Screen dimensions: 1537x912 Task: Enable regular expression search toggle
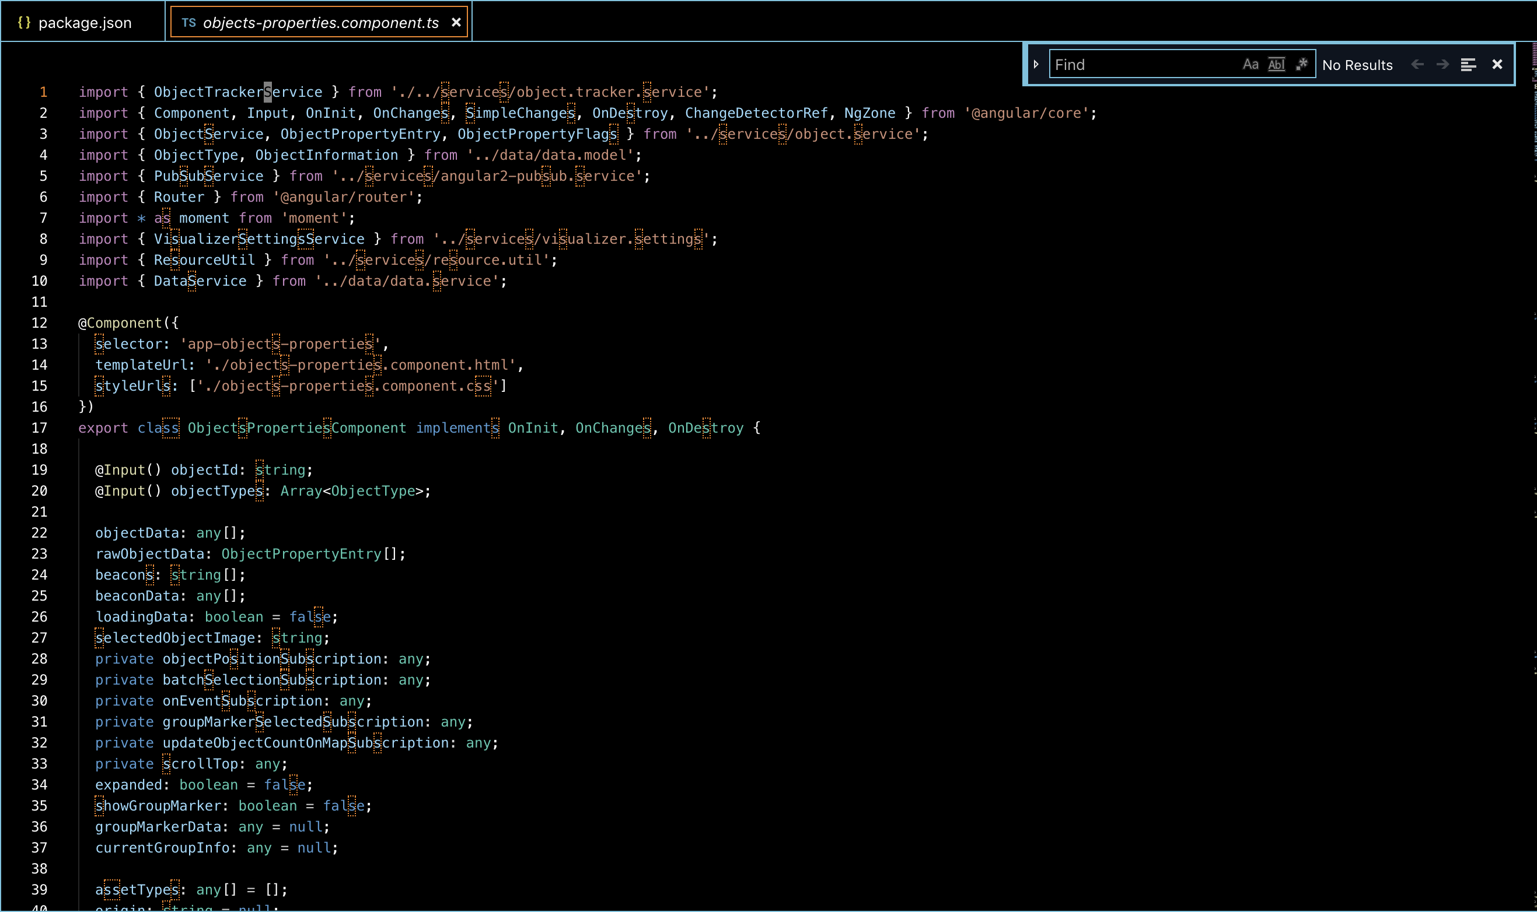pos(1301,65)
